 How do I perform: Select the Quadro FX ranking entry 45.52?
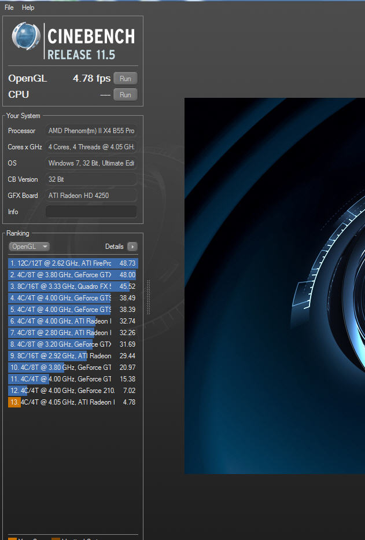point(73,286)
